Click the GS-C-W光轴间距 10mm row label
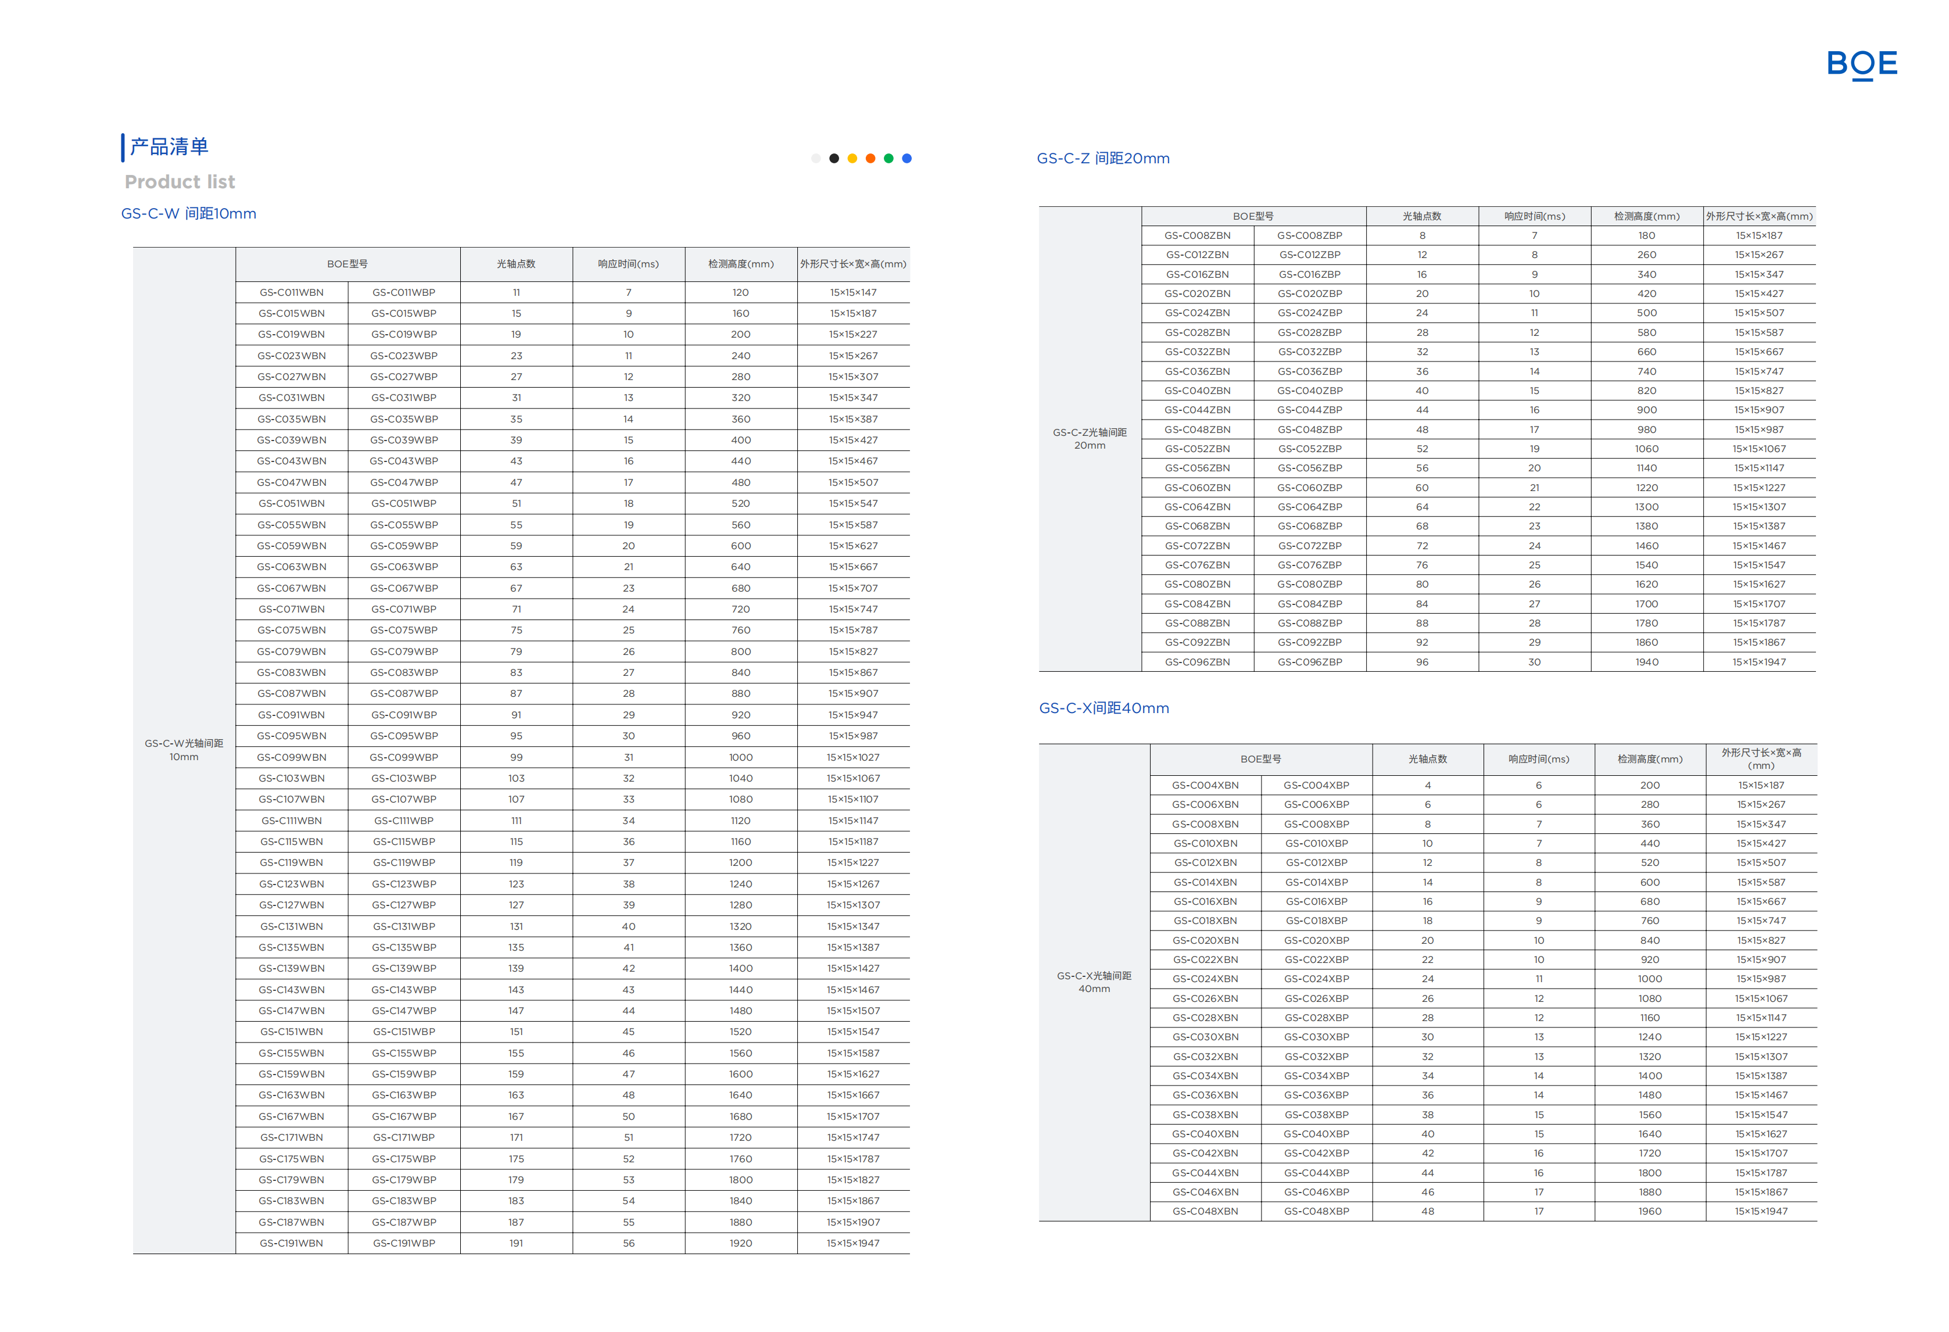The width and height of the screenshot is (1949, 1332). [184, 750]
